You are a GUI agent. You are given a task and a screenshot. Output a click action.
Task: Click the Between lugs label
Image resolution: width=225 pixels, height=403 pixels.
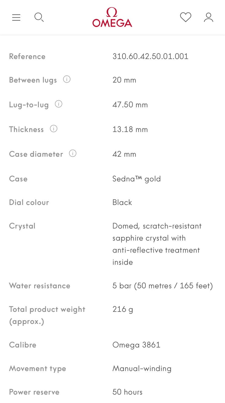pyautogui.click(x=33, y=80)
